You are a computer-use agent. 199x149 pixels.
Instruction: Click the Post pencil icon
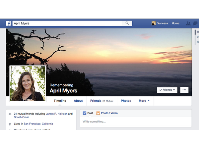(x=84, y=113)
